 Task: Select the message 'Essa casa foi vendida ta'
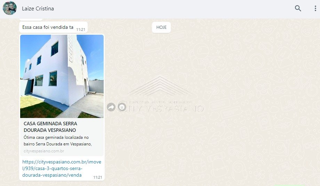click(x=48, y=27)
